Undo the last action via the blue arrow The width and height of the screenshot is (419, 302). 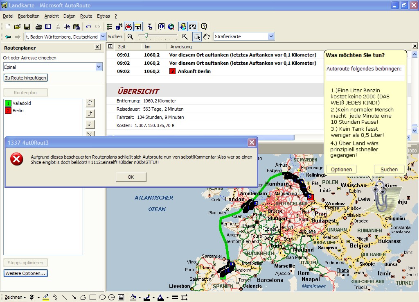88,27
